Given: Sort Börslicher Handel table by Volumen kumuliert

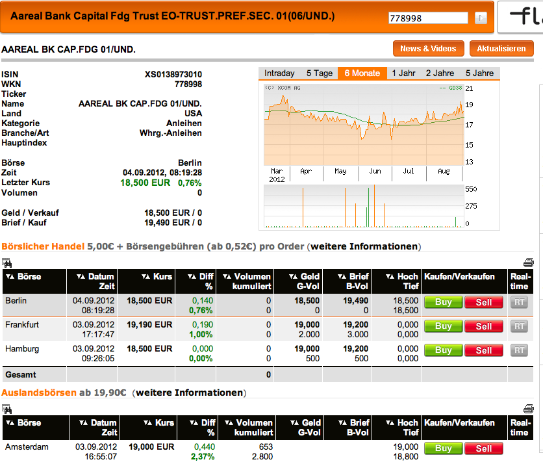Looking at the screenshot, I should [x=247, y=281].
